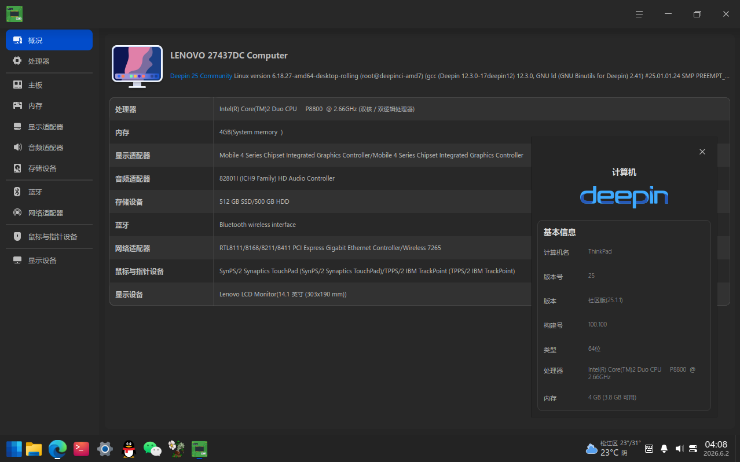Open the quick settings toggle tray icon

693,449
